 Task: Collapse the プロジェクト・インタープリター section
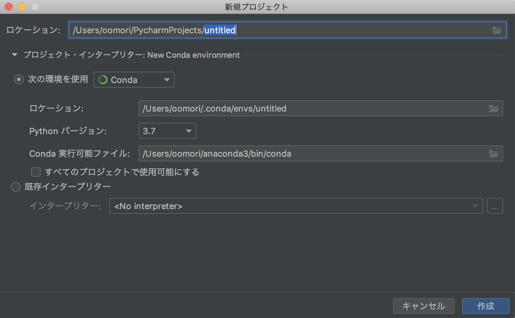[x=14, y=55]
